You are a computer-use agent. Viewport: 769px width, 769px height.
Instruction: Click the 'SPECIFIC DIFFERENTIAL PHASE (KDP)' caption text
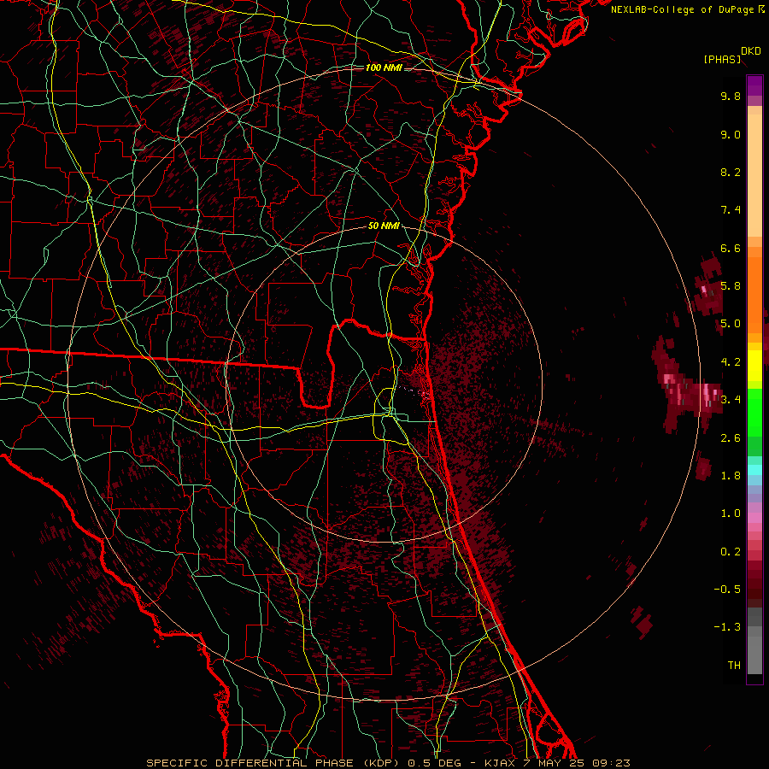(x=274, y=763)
